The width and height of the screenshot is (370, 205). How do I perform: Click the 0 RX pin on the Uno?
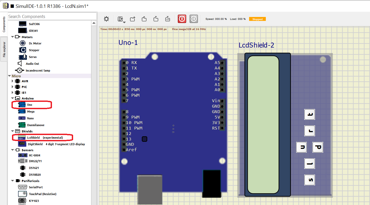tap(124, 63)
